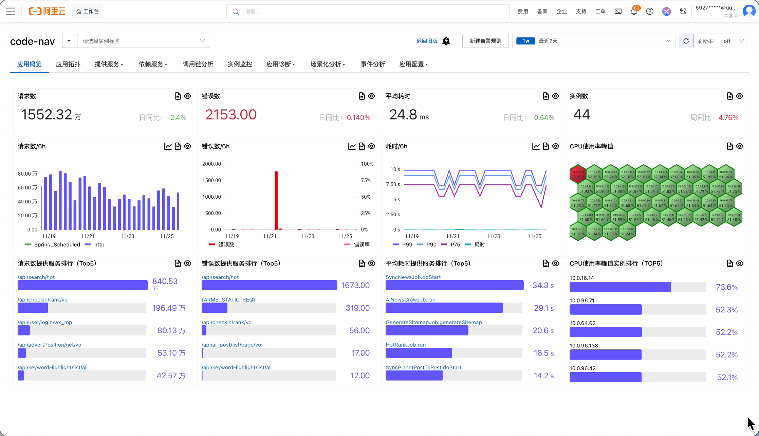The width and height of the screenshot is (759, 436).
Task: Click the red 10.0.16.14 hexagon cell
Action: click(577, 174)
